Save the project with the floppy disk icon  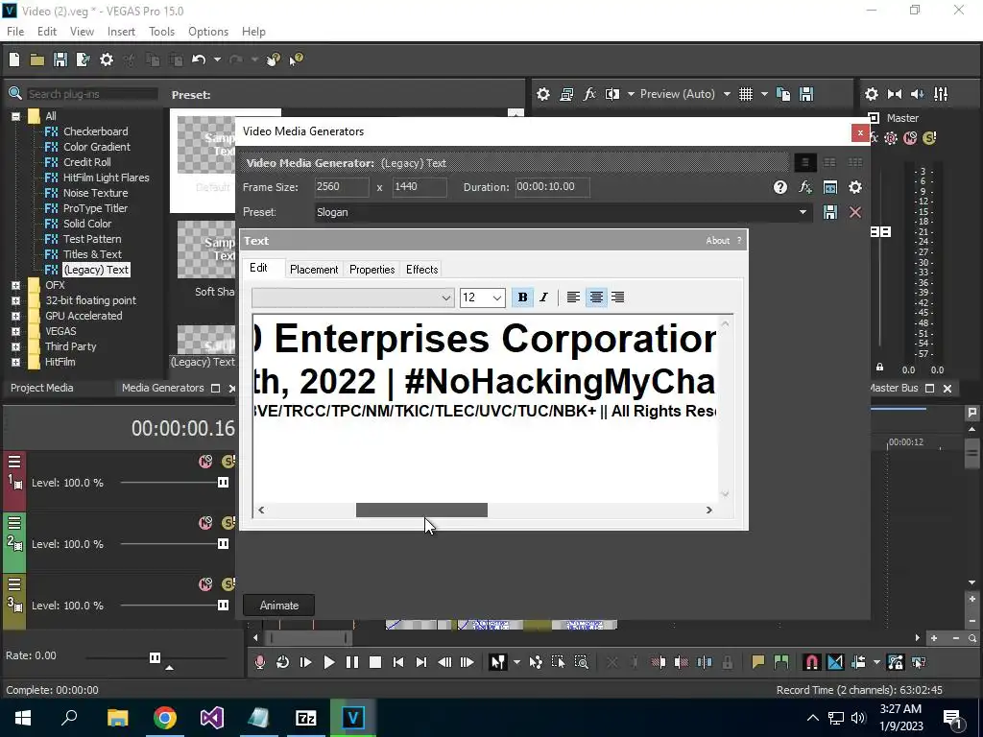click(60, 59)
